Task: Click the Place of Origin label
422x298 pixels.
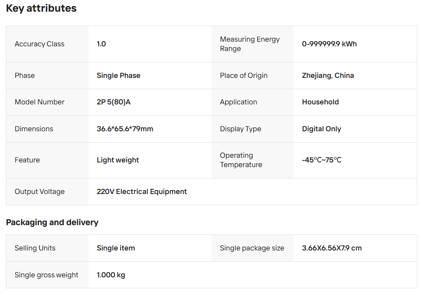Action: (244, 76)
